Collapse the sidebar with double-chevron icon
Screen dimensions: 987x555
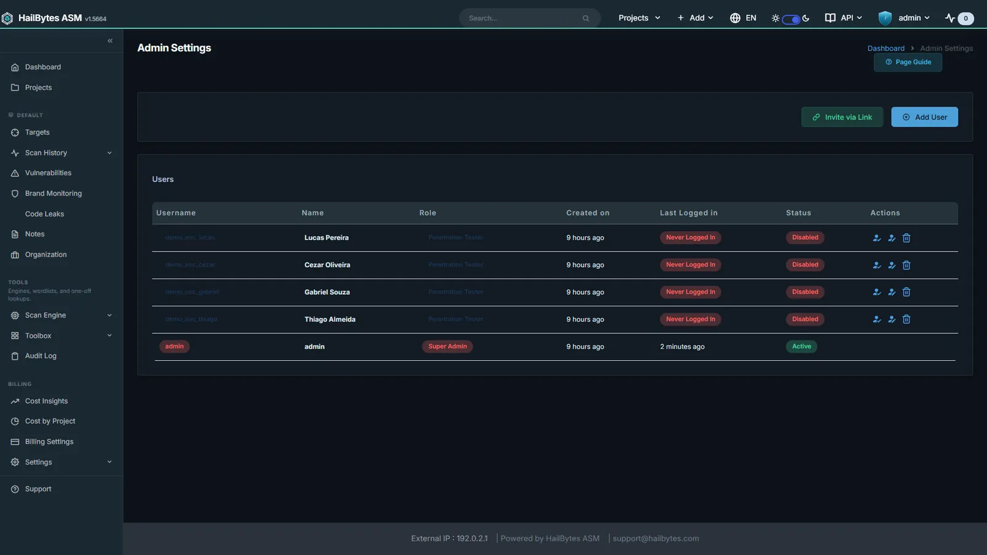[x=110, y=41]
